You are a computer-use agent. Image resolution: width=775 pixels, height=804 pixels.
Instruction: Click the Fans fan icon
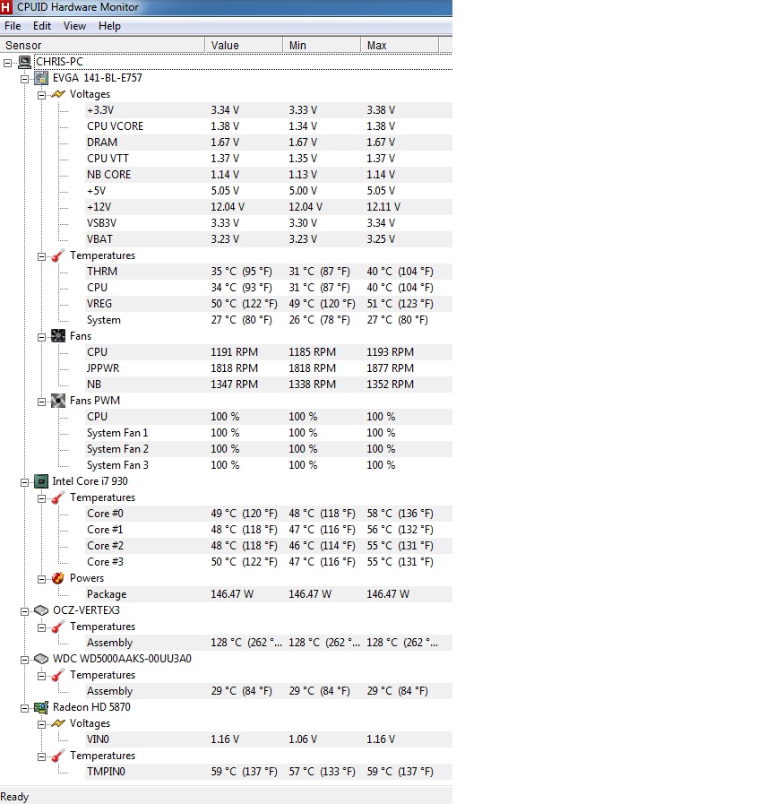tap(58, 336)
